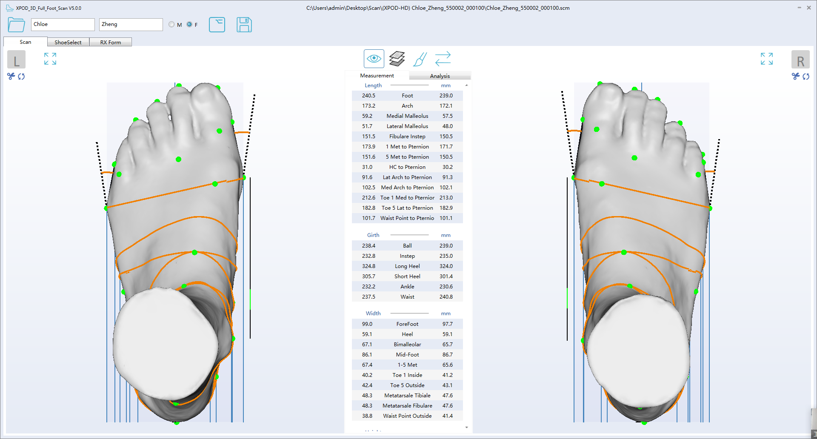Select the layers view icon
Image resolution: width=817 pixels, height=439 pixels.
pos(397,58)
